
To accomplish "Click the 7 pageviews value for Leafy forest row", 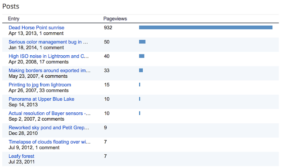I will pos(105,156).
